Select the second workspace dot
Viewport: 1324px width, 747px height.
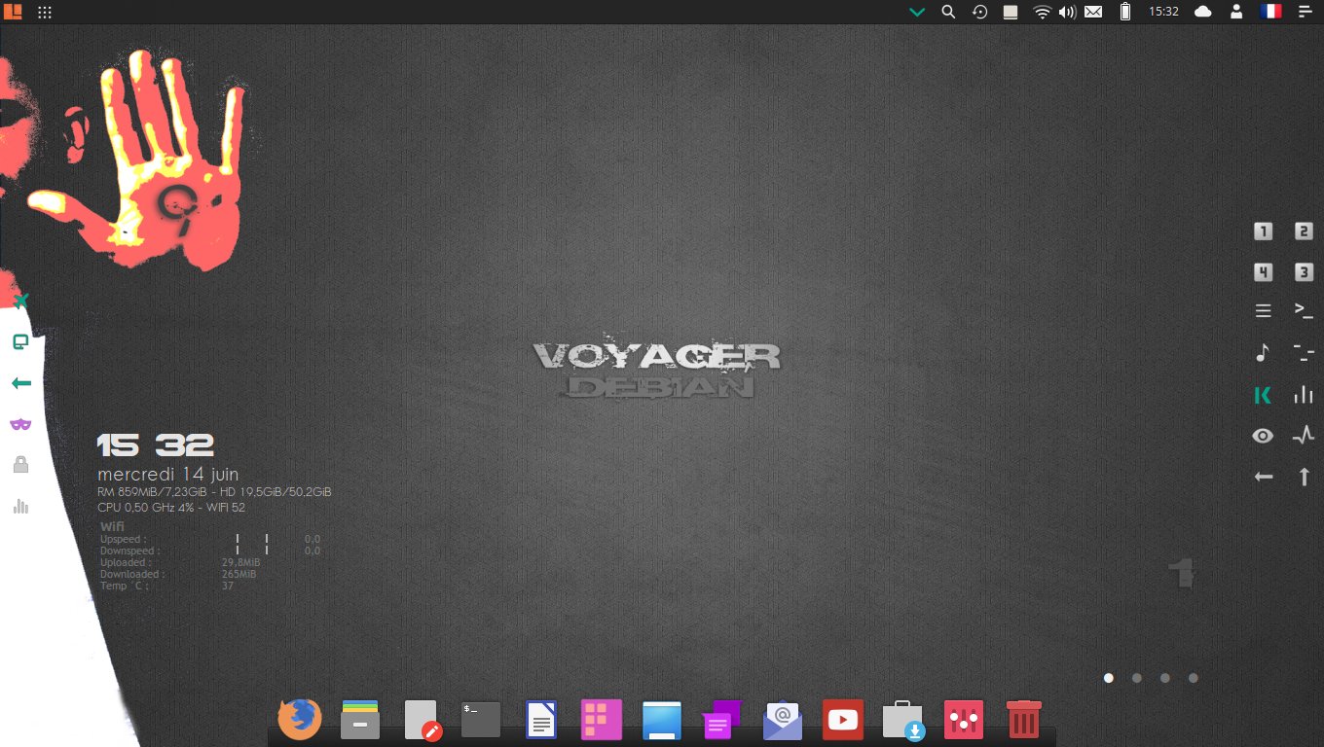click(x=1137, y=678)
